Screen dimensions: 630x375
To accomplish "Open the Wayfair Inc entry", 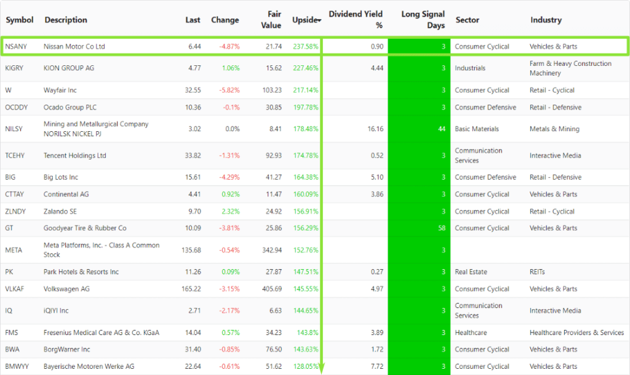I will tap(60, 90).
